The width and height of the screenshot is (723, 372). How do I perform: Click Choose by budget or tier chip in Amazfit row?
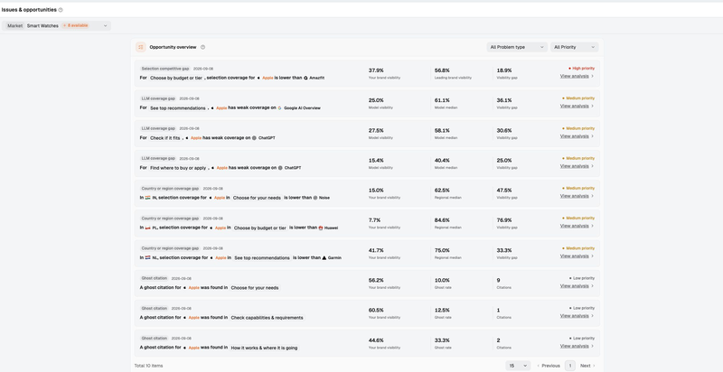(176, 78)
